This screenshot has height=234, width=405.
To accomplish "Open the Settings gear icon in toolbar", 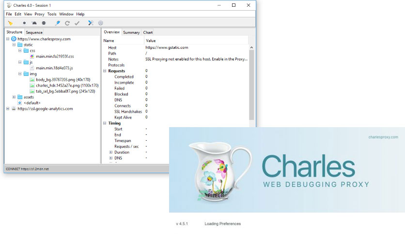I will [x=100, y=23].
